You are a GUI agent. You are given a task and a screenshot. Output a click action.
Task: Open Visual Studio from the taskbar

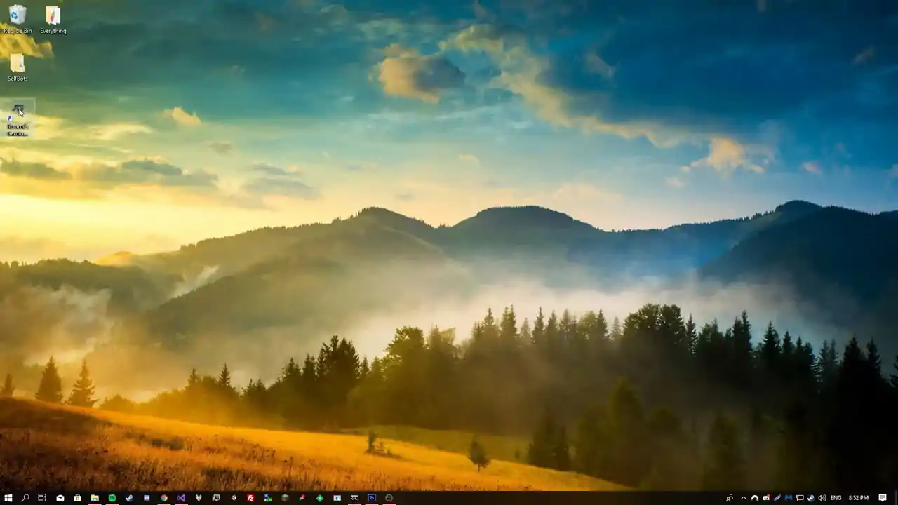point(181,498)
